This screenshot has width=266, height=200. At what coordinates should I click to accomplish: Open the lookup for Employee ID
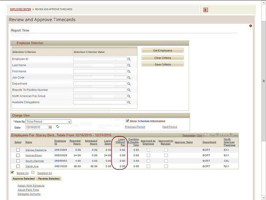tap(129, 60)
